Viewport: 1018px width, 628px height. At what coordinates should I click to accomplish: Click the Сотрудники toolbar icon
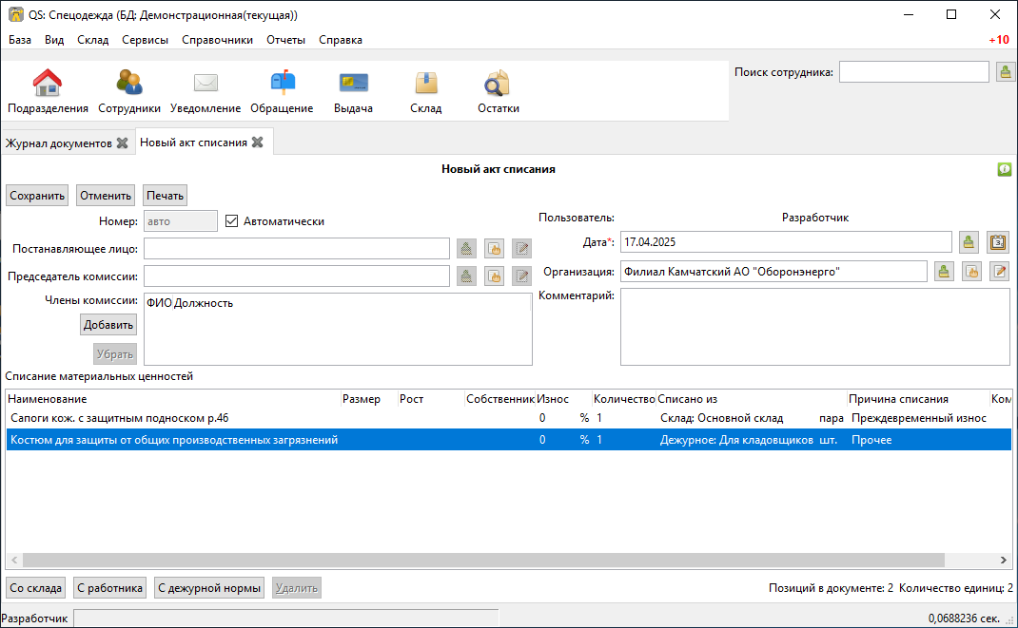tap(129, 92)
